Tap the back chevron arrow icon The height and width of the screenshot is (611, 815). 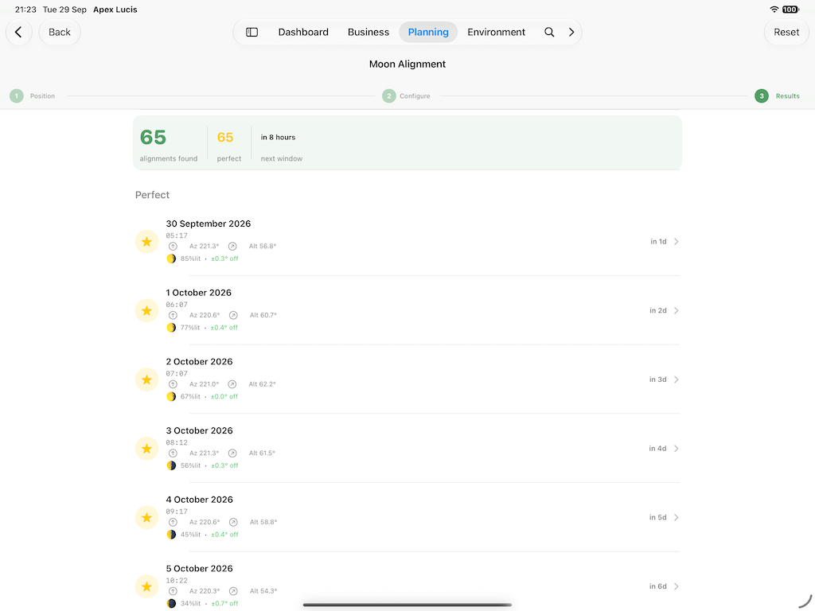tap(19, 32)
